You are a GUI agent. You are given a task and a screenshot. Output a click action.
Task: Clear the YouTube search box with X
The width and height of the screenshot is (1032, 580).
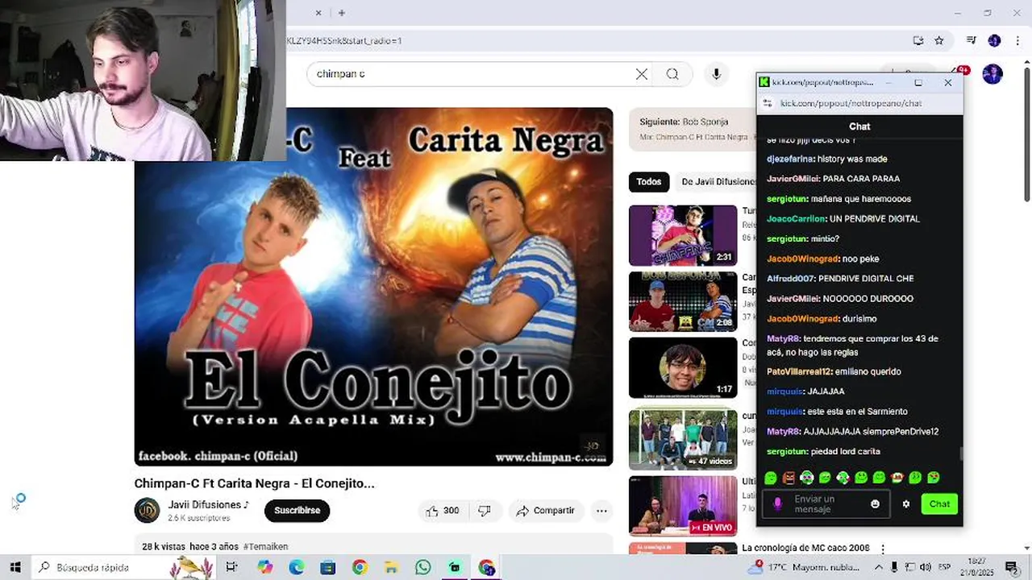pyautogui.click(x=642, y=74)
